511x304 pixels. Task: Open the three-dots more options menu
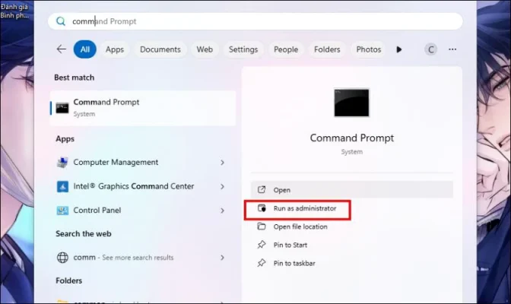(x=452, y=49)
